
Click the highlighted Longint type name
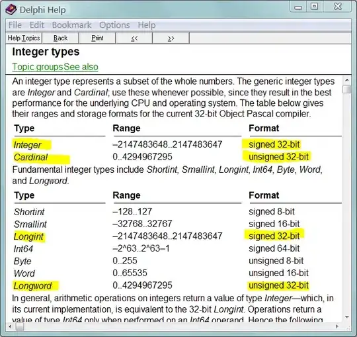pos(28,236)
